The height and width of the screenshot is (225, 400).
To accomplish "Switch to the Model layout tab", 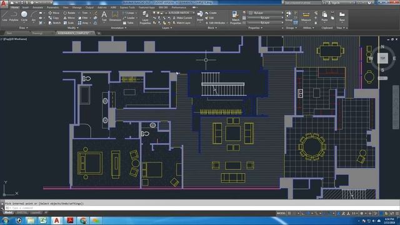I will click(x=8, y=212).
